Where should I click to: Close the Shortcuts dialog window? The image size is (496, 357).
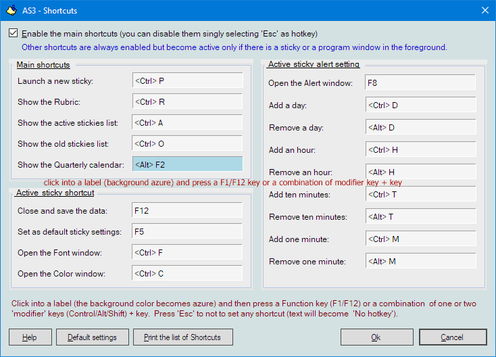[484, 9]
